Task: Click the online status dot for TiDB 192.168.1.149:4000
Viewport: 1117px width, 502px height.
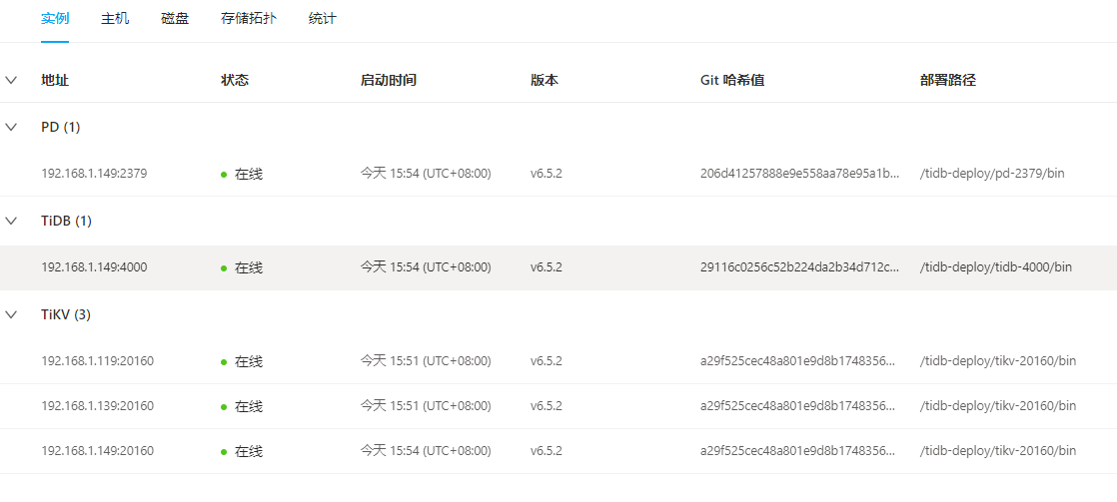Action: coord(224,268)
